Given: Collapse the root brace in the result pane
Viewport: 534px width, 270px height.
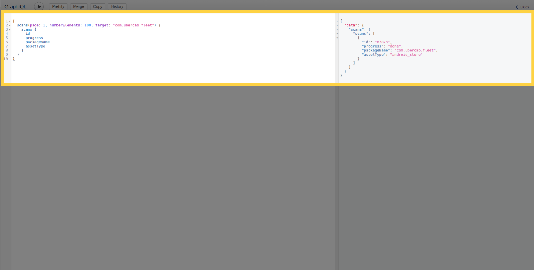Looking at the screenshot, I should tap(337, 21).
